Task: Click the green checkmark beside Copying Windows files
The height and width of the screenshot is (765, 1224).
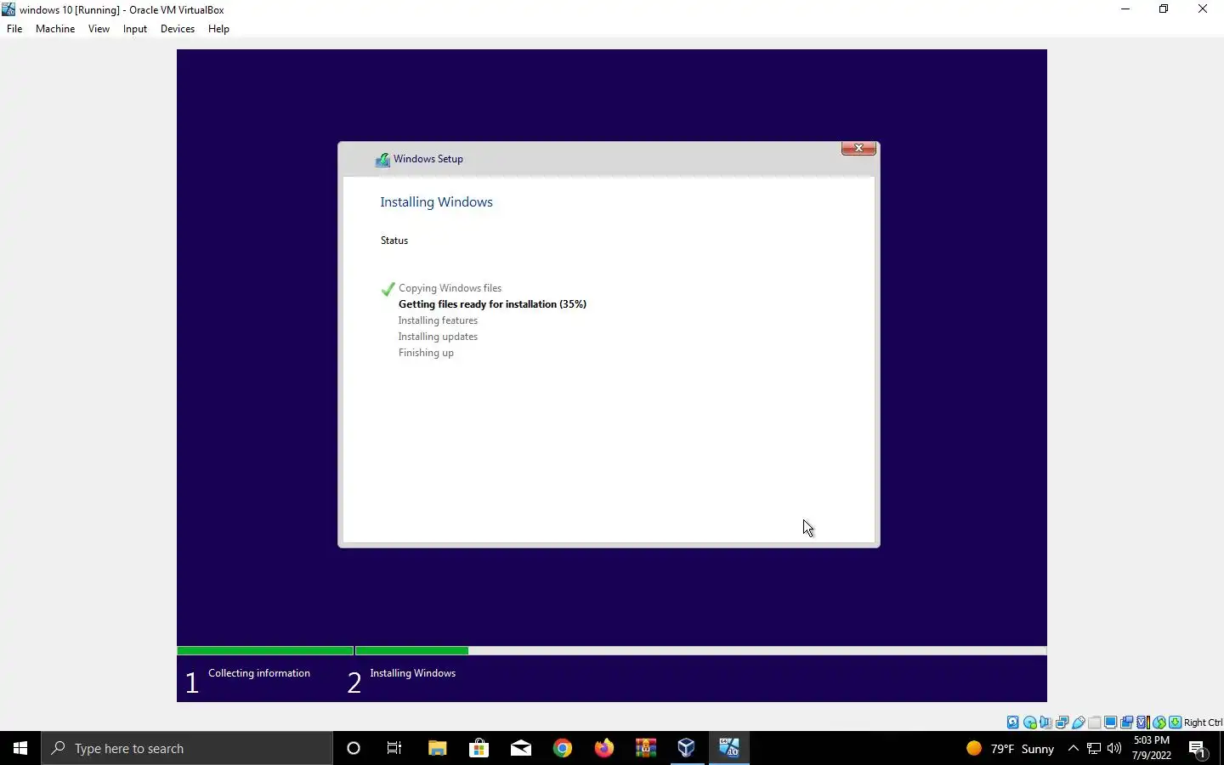Action: [388, 289]
